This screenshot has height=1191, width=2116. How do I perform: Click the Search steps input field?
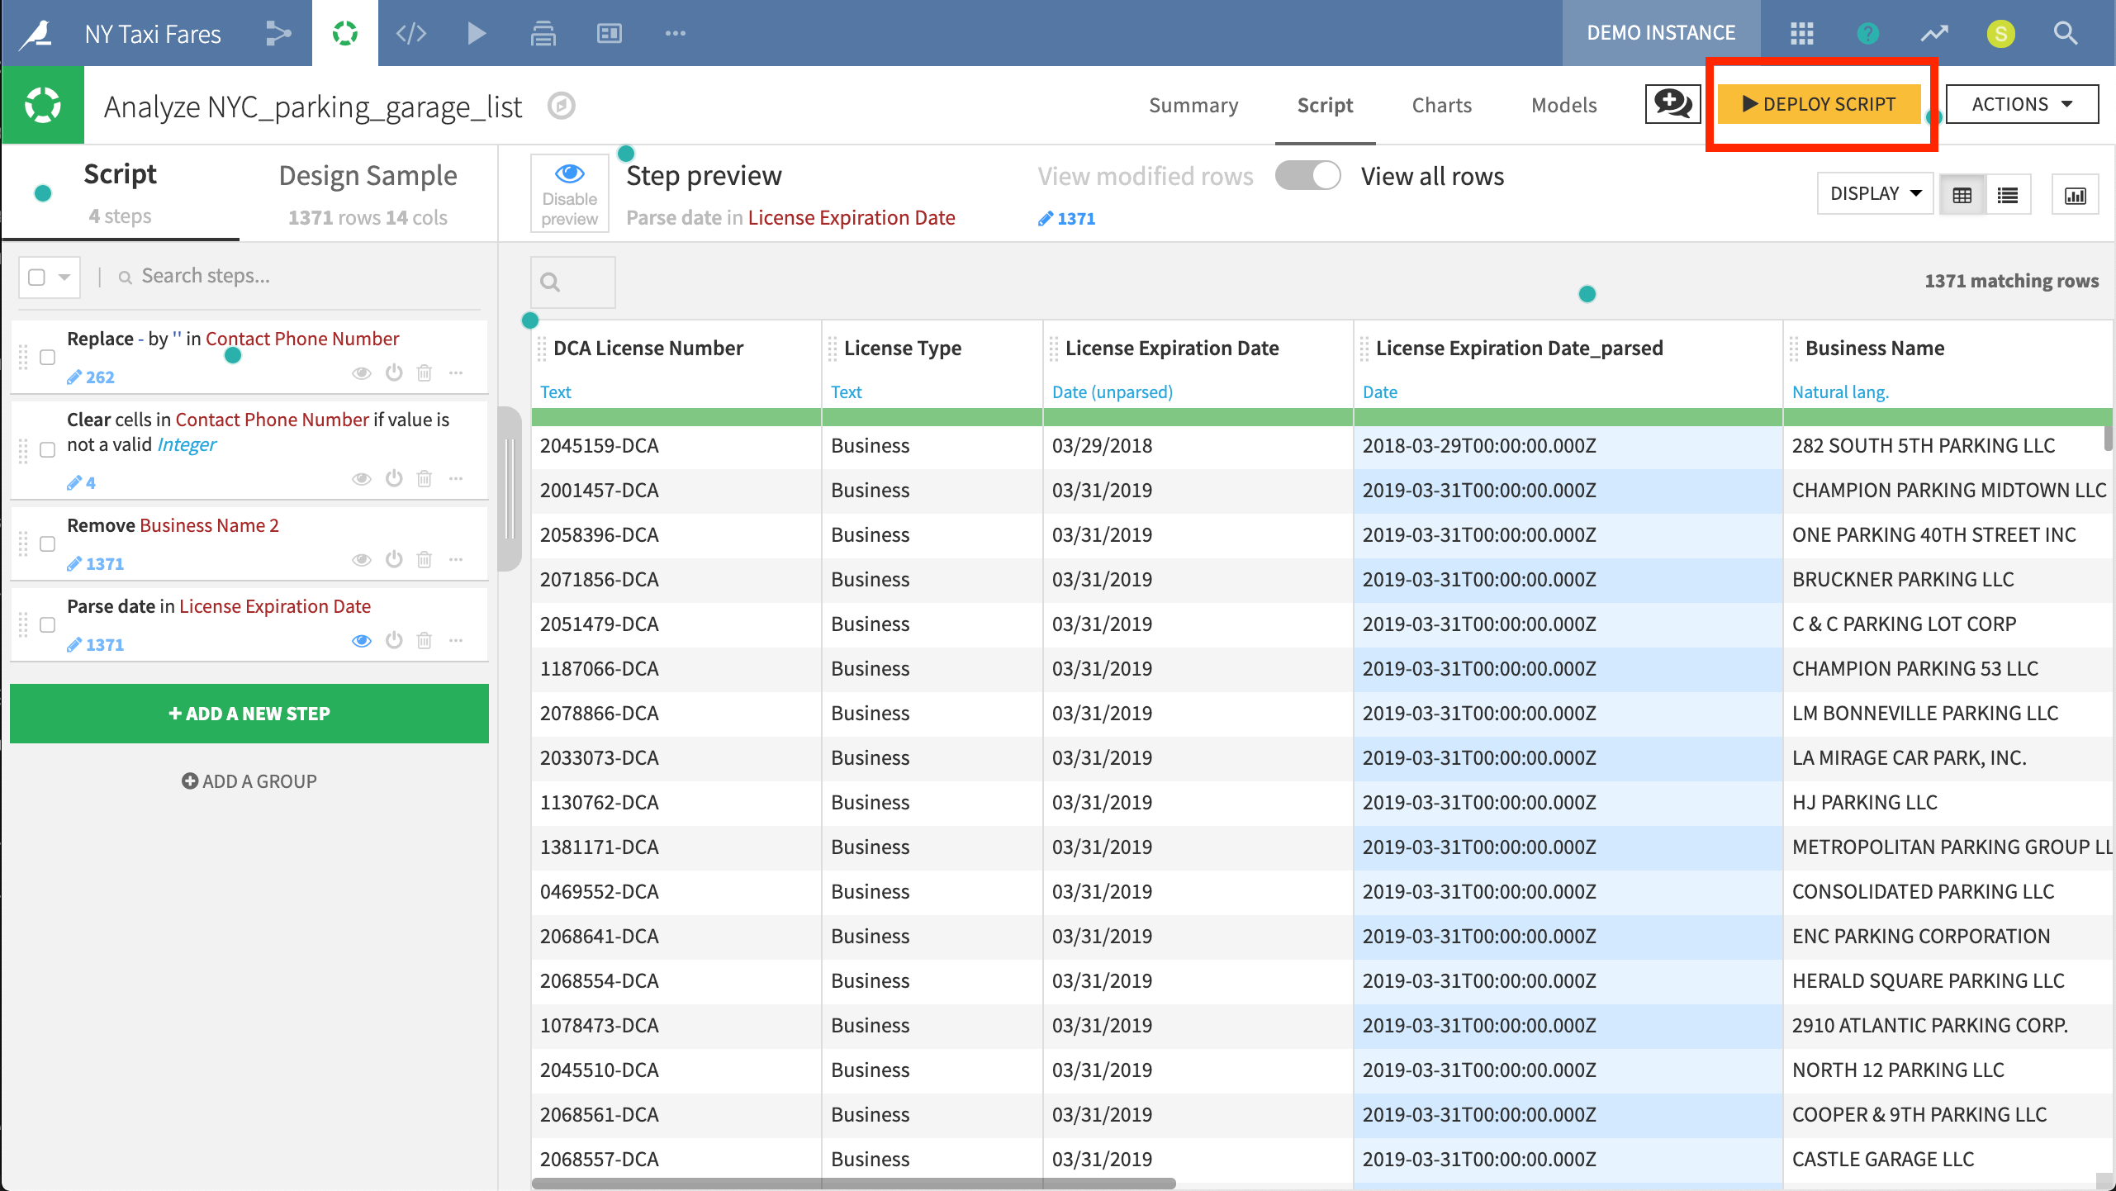click(297, 276)
